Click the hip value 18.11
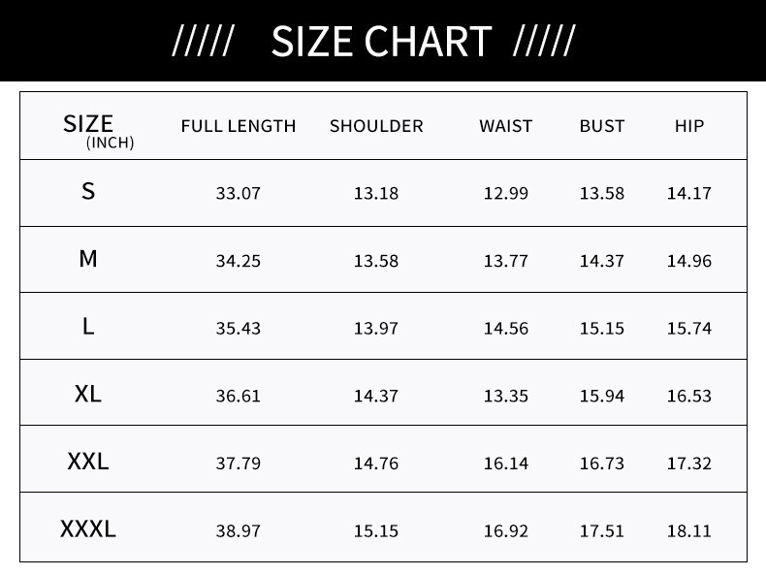Image resolution: width=766 pixels, height=576 pixels. click(x=689, y=530)
